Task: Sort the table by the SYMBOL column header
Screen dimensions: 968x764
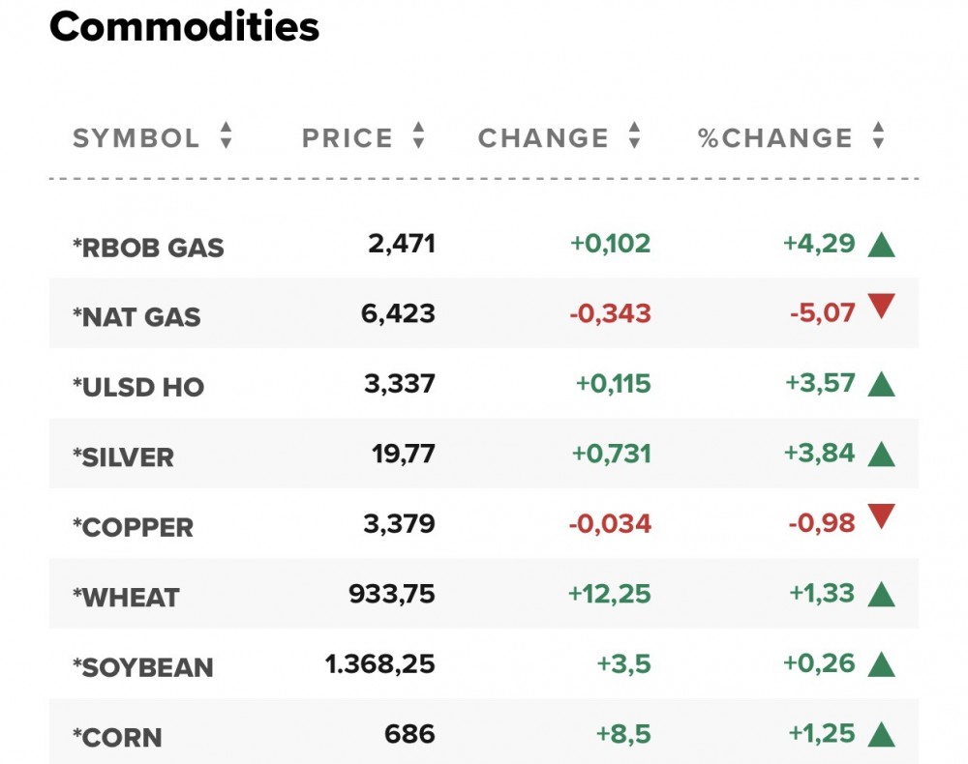Action: click(136, 138)
